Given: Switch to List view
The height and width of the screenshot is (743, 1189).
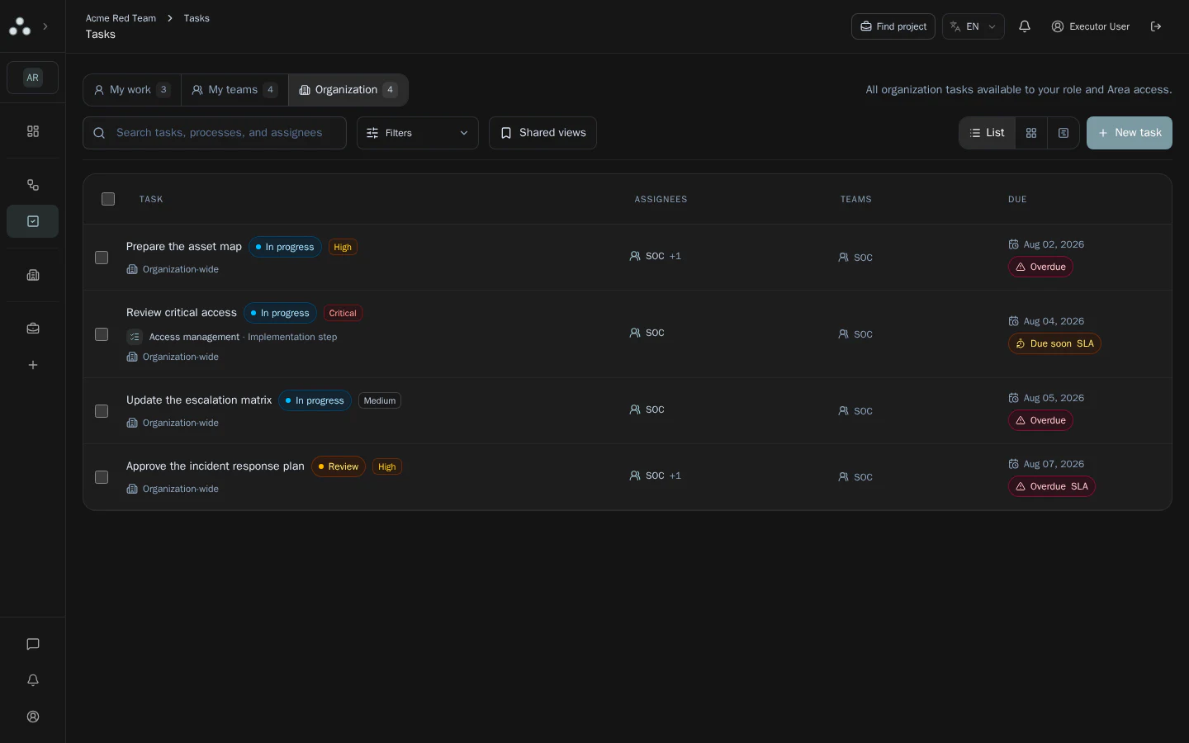Looking at the screenshot, I should tap(987, 133).
